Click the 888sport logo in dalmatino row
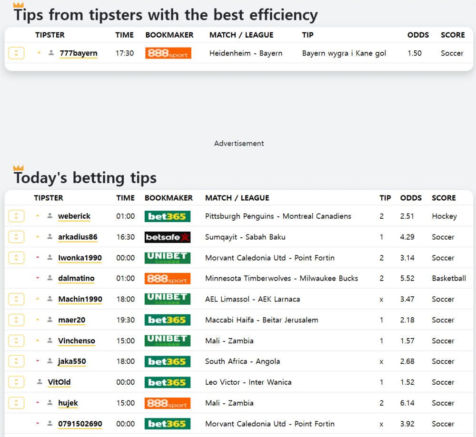Screen dimensions: 476x437 (x=168, y=278)
